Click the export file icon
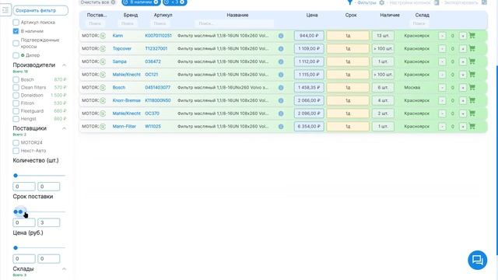Viewport: 498px width, 280px height. 437,2
